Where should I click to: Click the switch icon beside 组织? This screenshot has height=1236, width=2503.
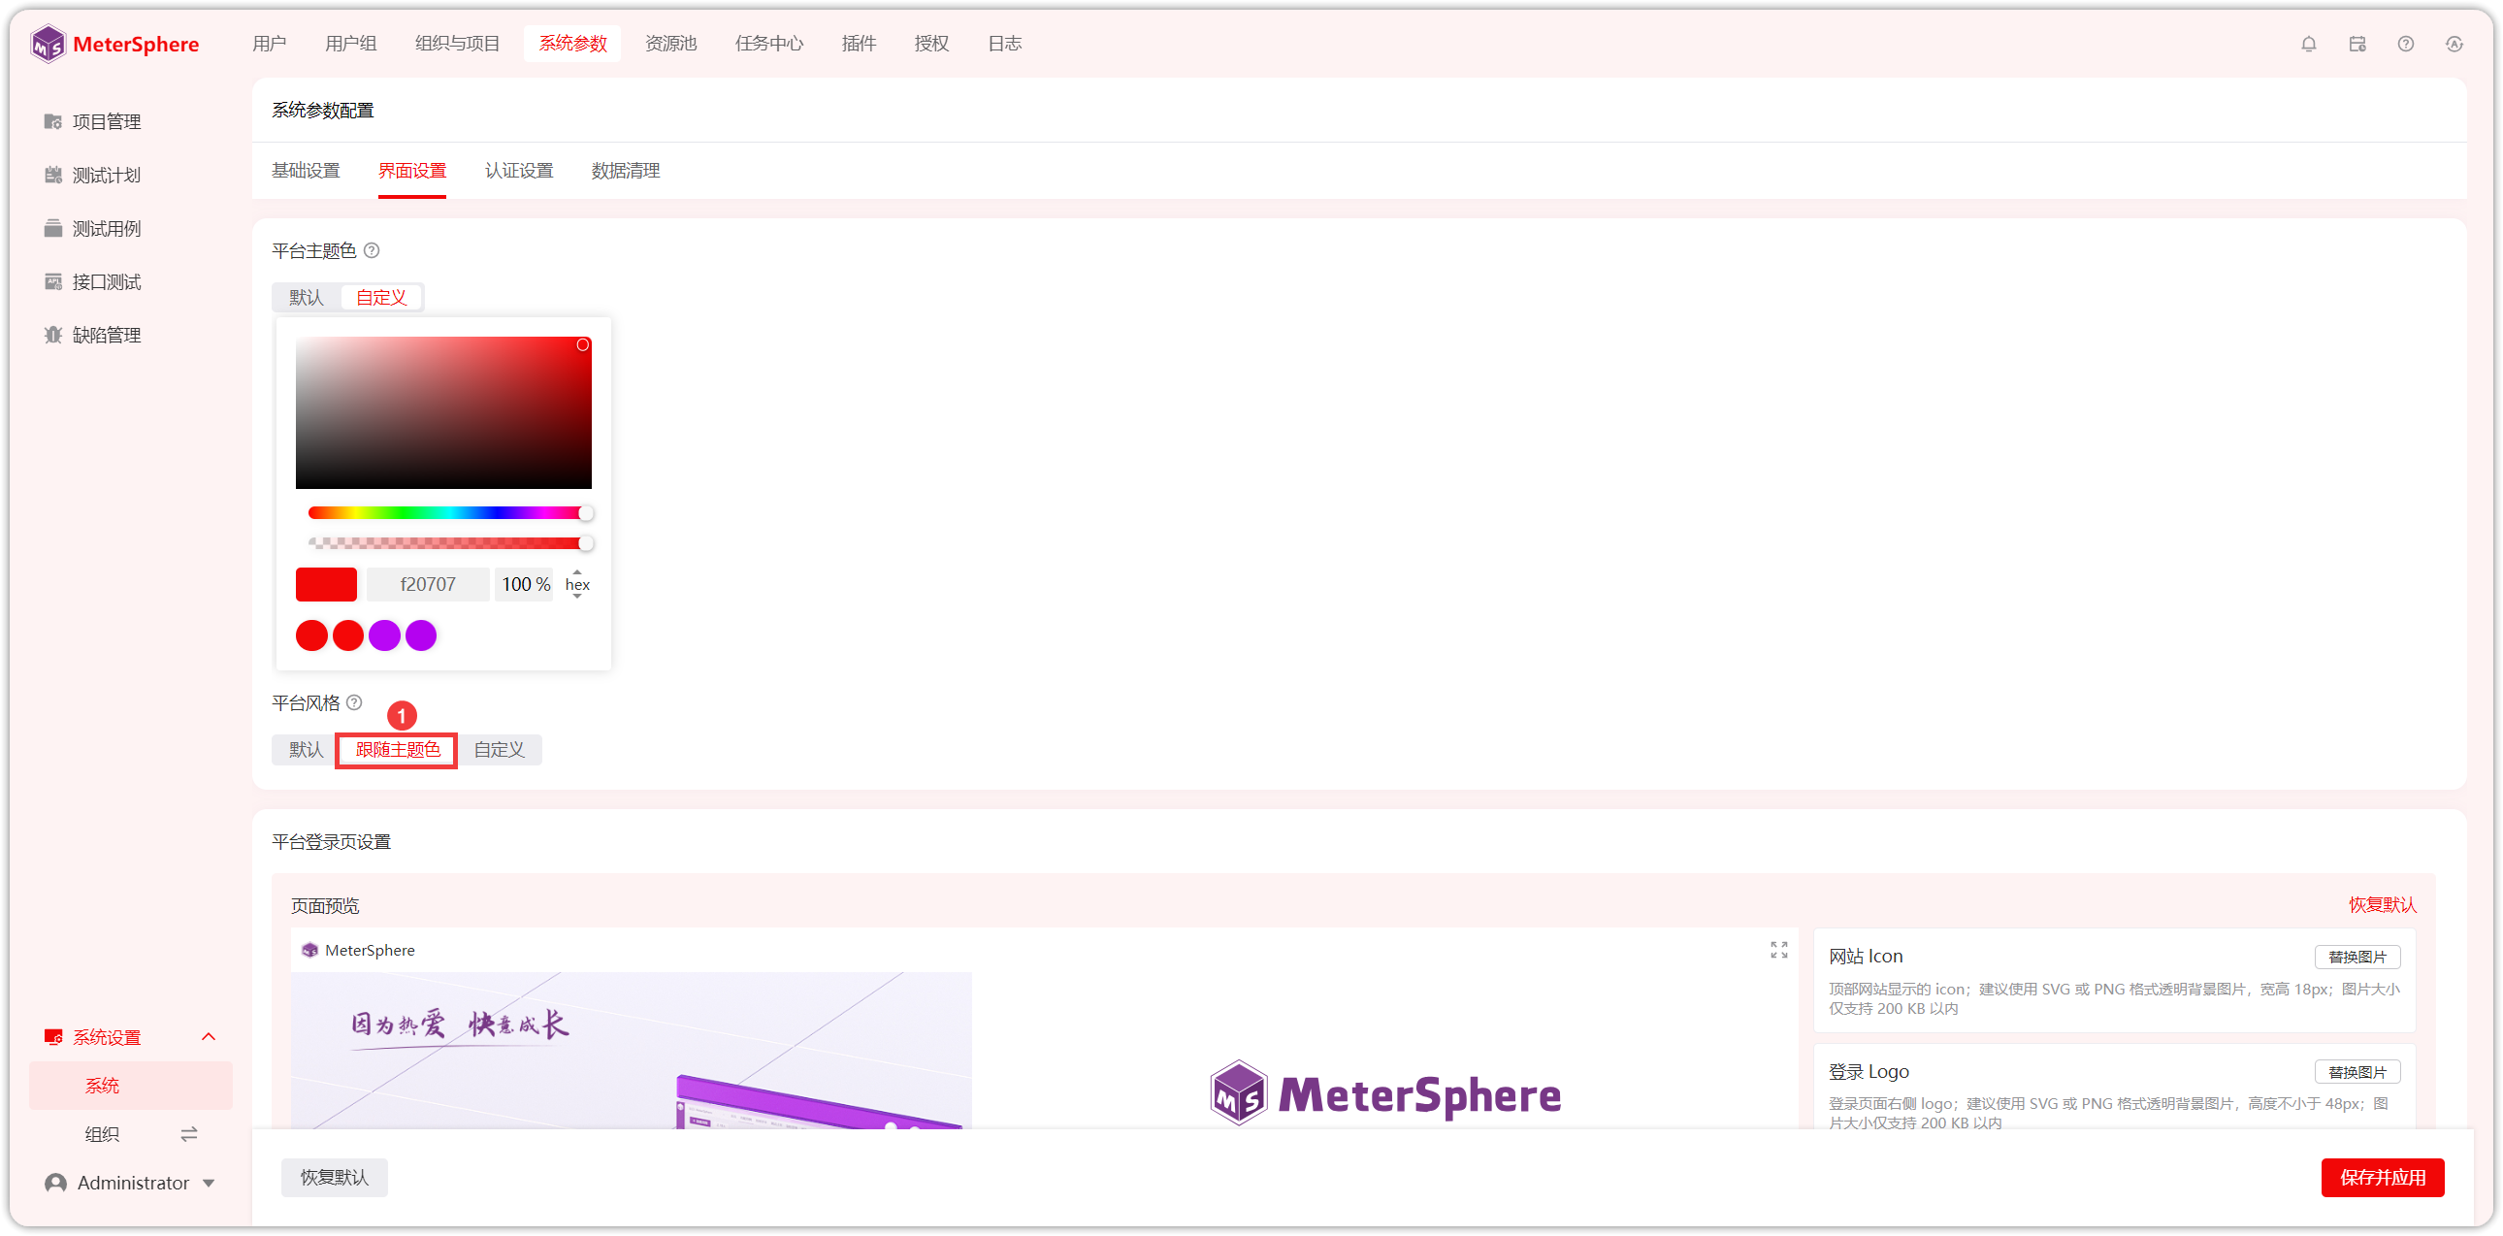[x=189, y=1133]
